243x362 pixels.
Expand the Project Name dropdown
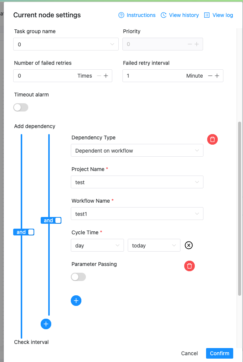click(x=137, y=182)
